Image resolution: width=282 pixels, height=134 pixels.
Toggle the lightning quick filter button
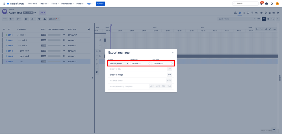click(264, 19)
